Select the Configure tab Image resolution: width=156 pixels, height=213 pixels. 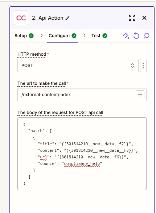[62, 36]
